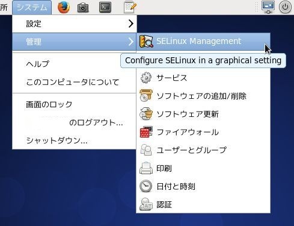The width and height of the screenshot is (294, 226).
Task: Open the システム menu in the panel
Action: (x=32, y=7)
